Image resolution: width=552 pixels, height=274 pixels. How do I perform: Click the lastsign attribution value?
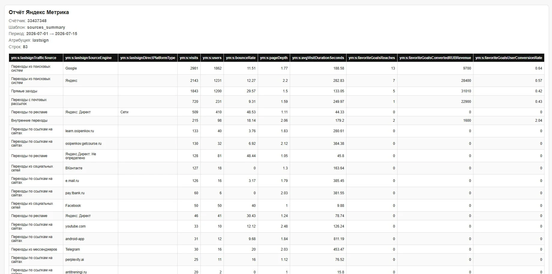coord(40,40)
